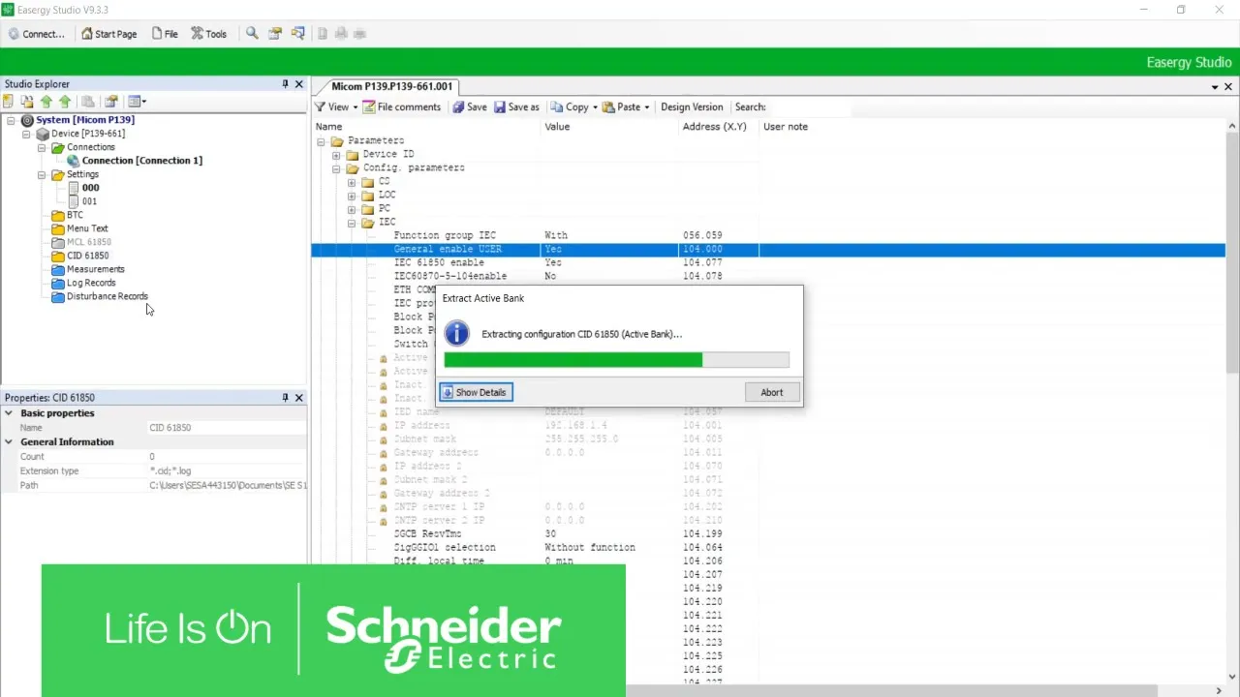Collapse Basic properties section
Screen dimensions: 1240x697
pos(9,413)
